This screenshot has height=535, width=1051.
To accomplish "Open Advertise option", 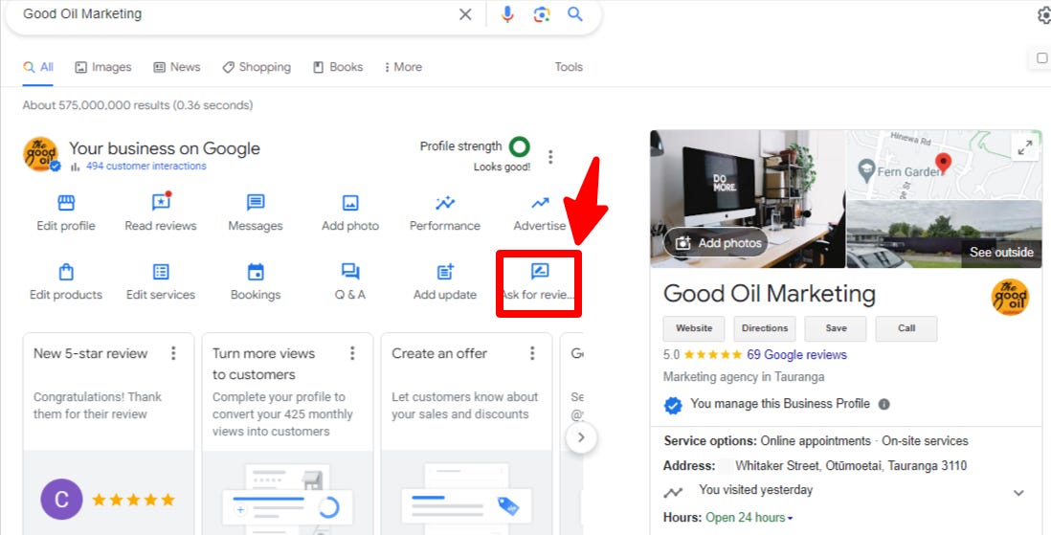I will tap(540, 212).
